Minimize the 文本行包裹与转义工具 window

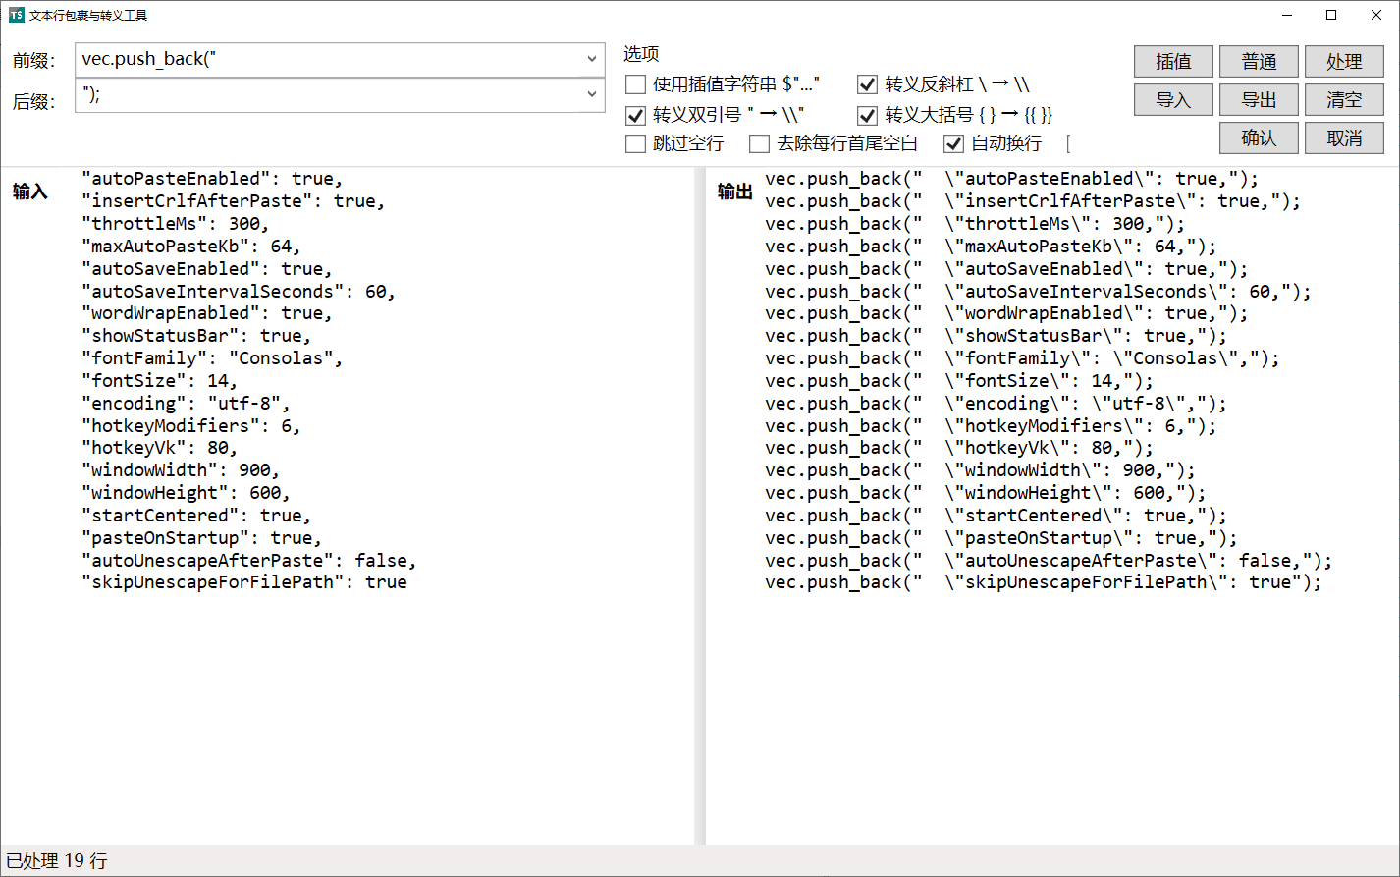1287,15
